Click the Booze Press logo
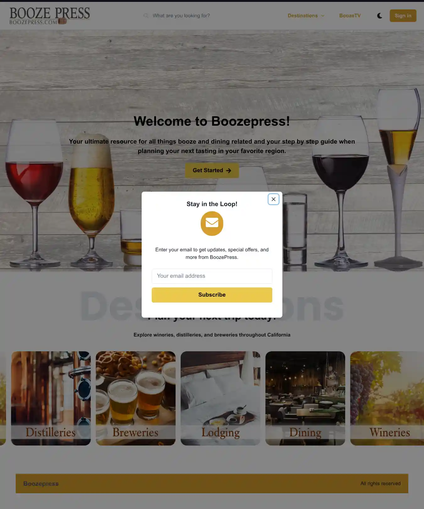 [50, 16]
